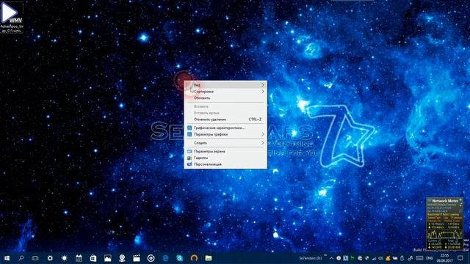Open the Calendar taskbar icon
This screenshot has width=470, height=264.
point(79,258)
